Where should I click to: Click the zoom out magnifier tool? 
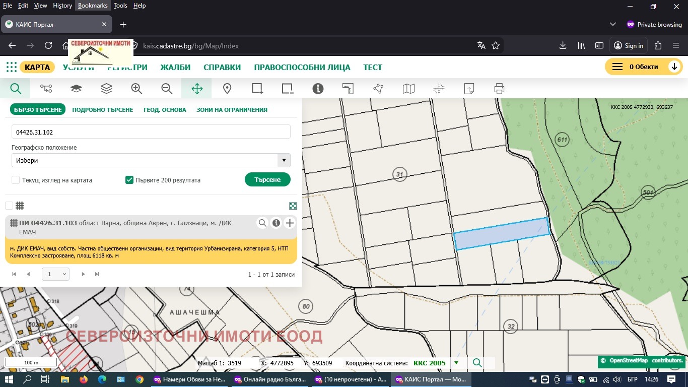click(167, 89)
